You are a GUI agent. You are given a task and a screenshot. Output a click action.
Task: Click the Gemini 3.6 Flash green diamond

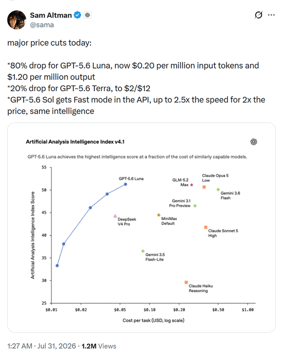[x=218, y=190]
